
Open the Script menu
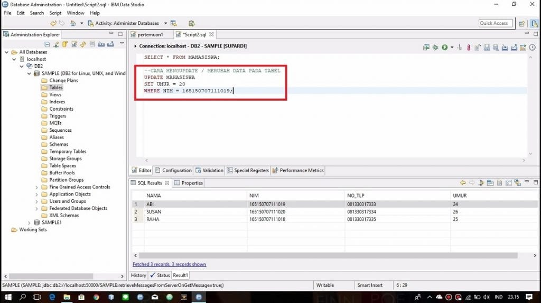pos(55,13)
